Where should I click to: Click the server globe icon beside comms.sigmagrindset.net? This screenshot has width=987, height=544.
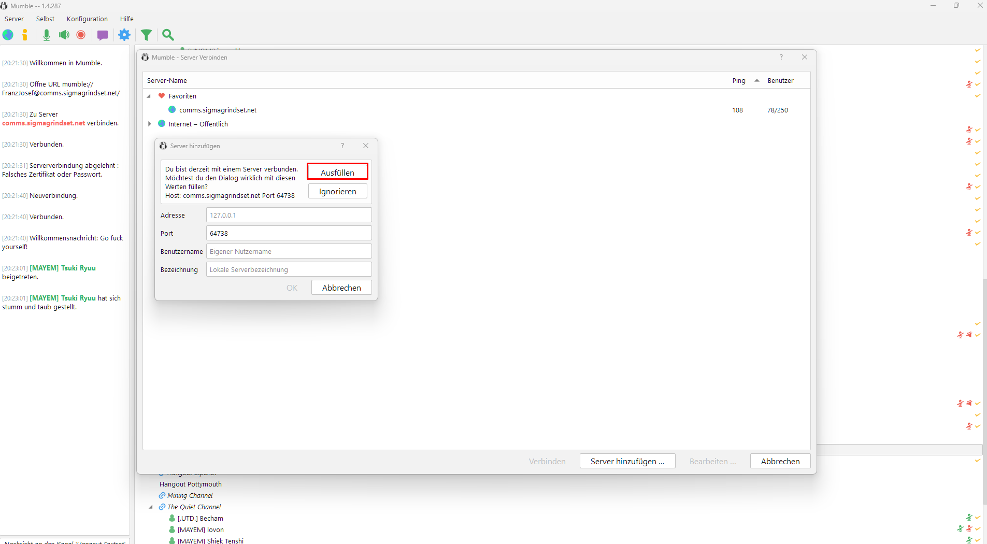[172, 110]
